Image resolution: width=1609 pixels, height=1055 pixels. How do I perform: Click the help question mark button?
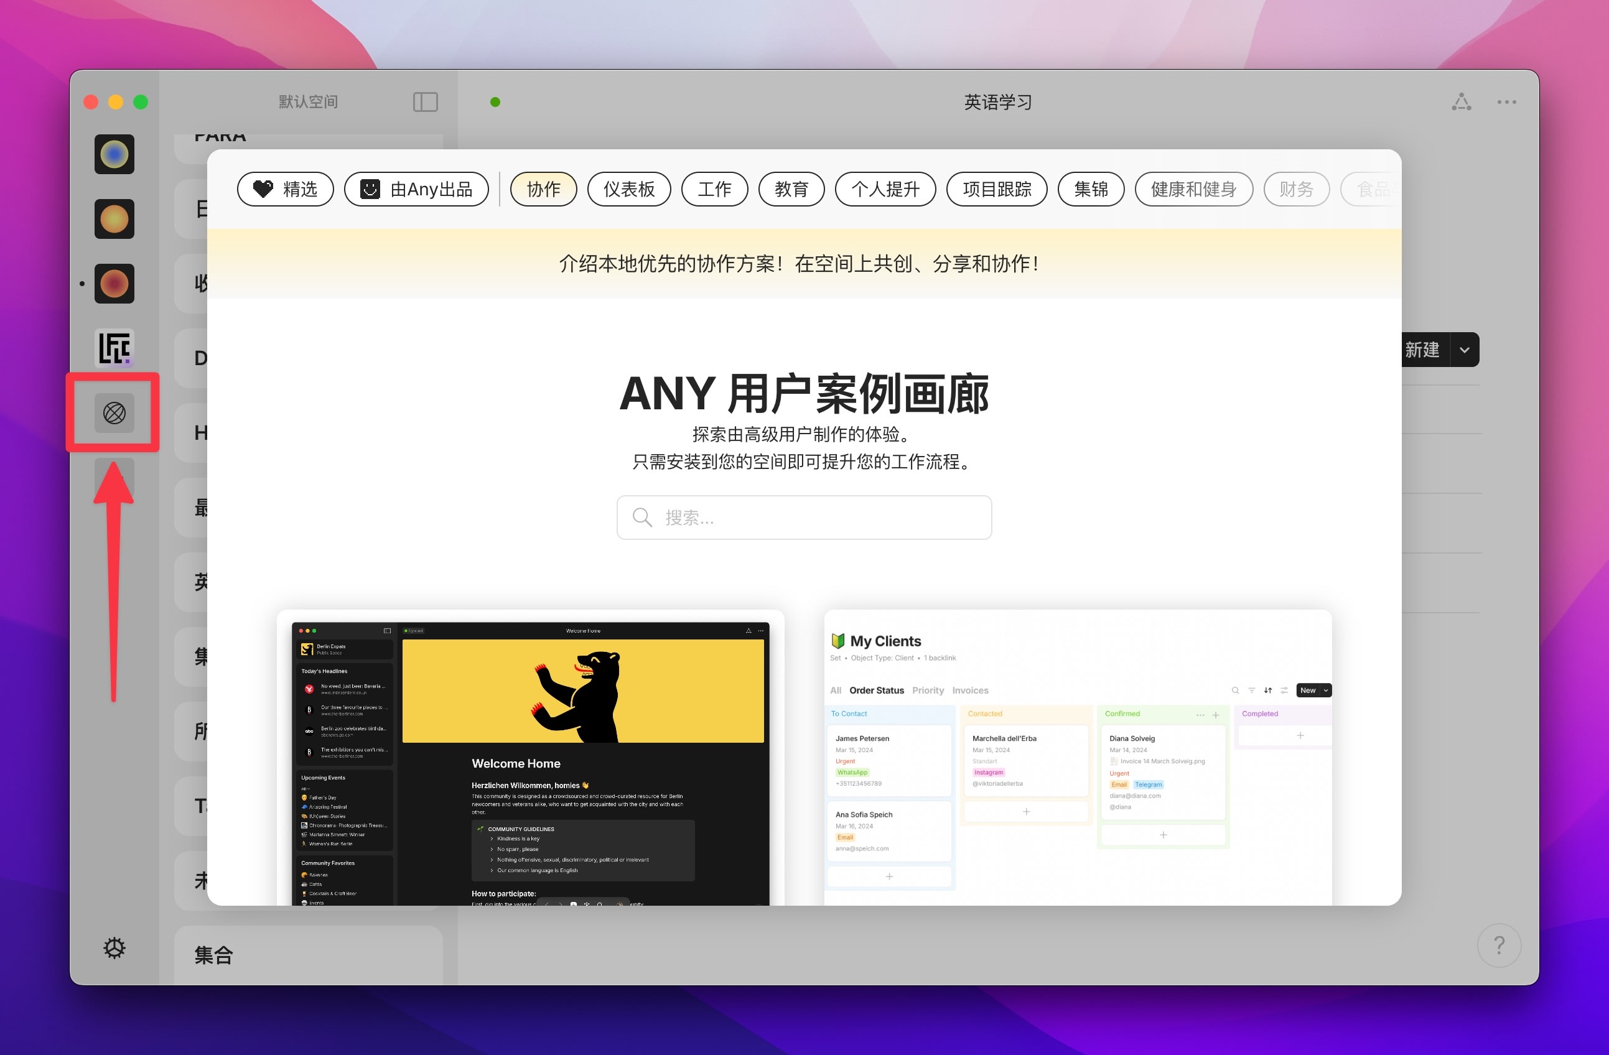1498,945
